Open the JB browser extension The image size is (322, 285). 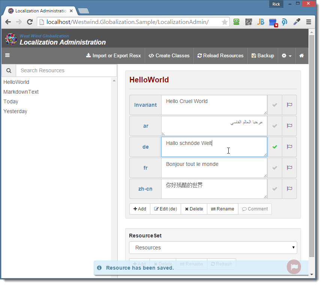point(261,22)
